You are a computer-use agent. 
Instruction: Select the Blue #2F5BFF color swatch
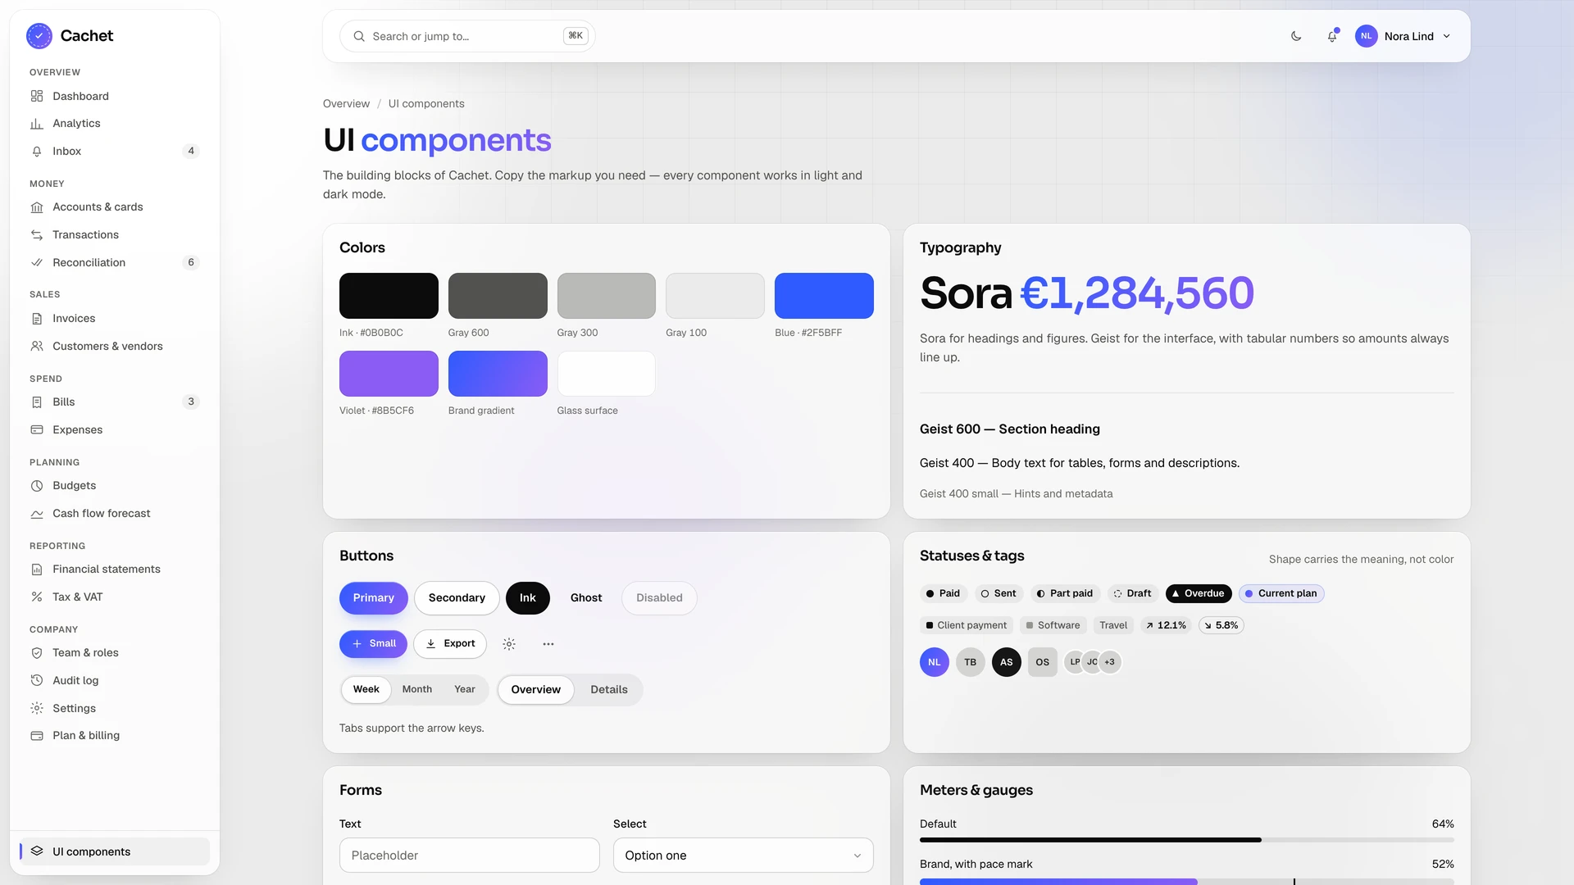click(824, 296)
